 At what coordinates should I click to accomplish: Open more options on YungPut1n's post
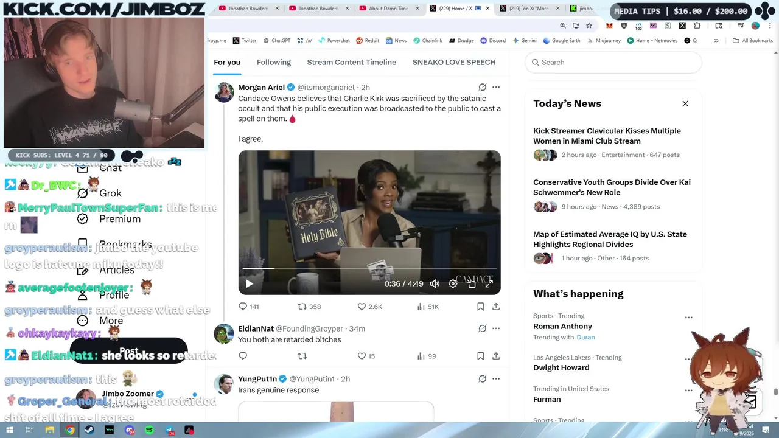[496, 378]
